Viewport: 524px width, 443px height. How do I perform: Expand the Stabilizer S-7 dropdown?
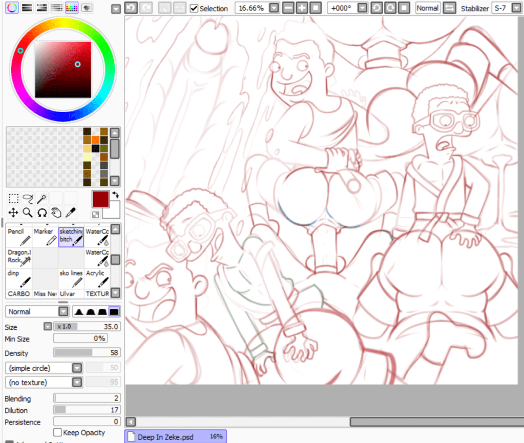pos(515,8)
